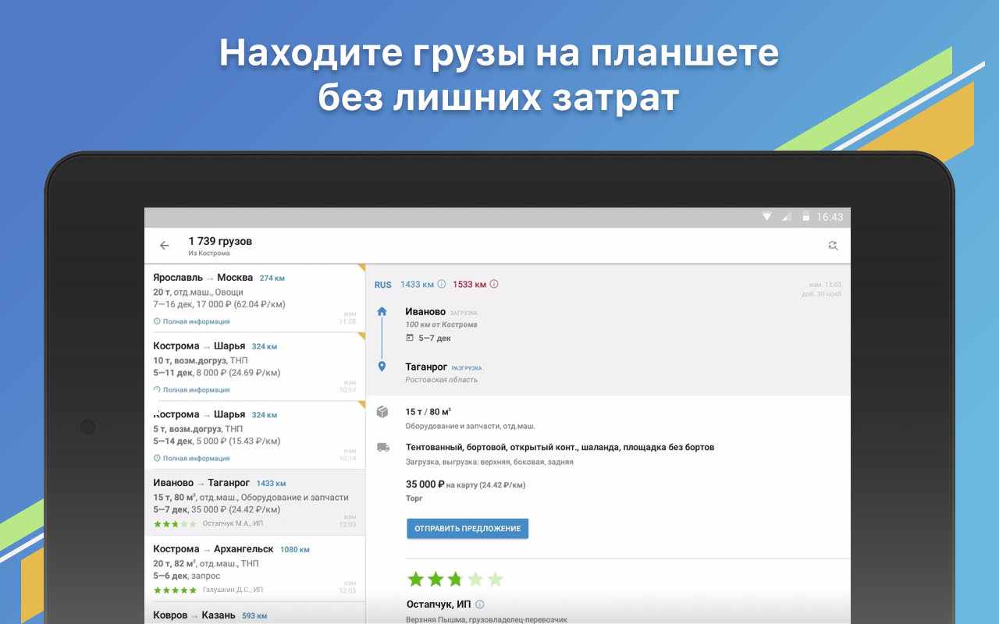Tap Ростовская область text
The width and height of the screenshot is (999, 624).
(441, 380)
